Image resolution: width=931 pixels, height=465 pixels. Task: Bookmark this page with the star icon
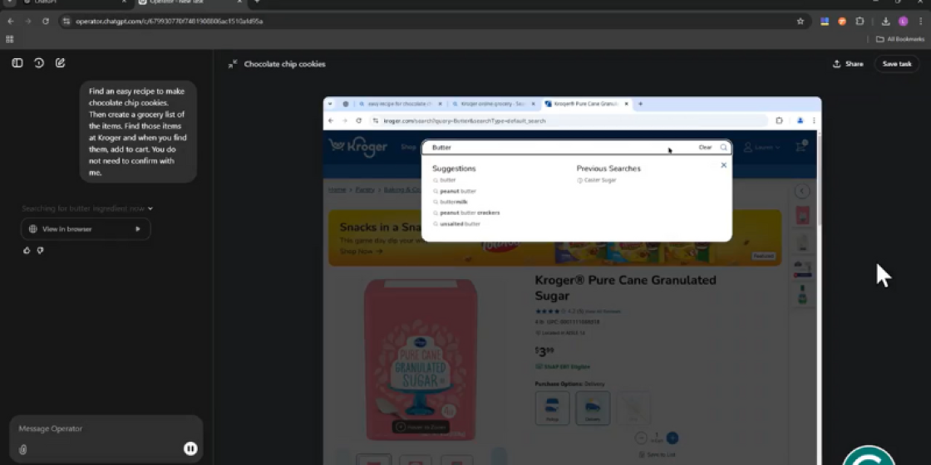[x=800, y=21]
